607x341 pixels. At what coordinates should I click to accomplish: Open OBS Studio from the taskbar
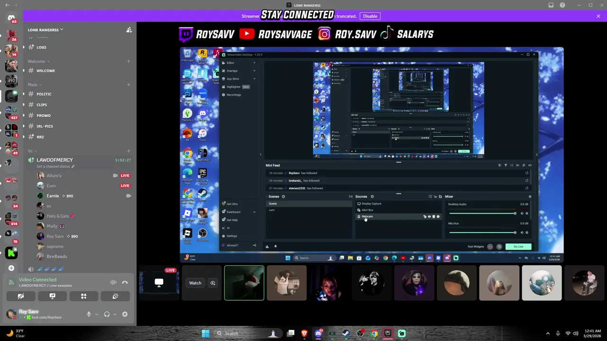tap(360, 333)
